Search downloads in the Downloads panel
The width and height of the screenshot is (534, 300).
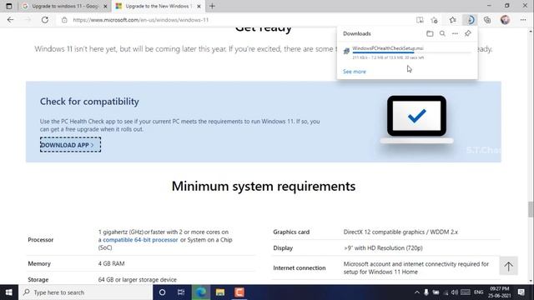[x=442, y=33]
